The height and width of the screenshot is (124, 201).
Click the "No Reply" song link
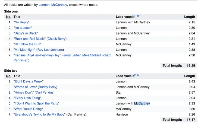click(x=21, y=22)
